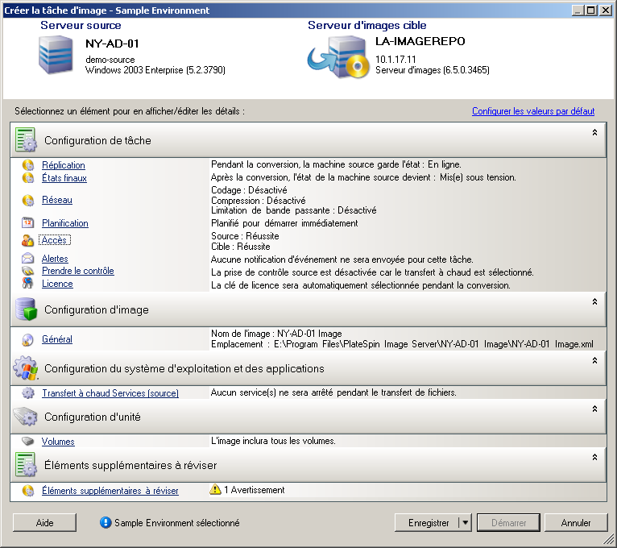
Task: Click the Éléments supplémentaires row icon
Action: tap(28, 491)
